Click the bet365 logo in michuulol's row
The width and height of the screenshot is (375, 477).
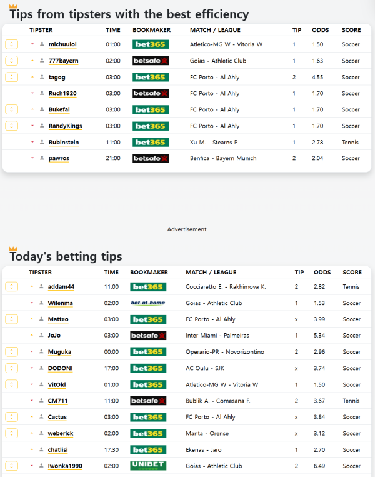(x=150, y=44)
